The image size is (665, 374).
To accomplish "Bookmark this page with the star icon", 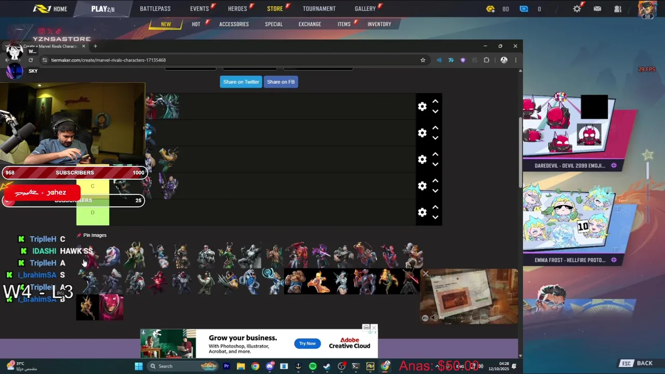I will [x=423, y=60].
